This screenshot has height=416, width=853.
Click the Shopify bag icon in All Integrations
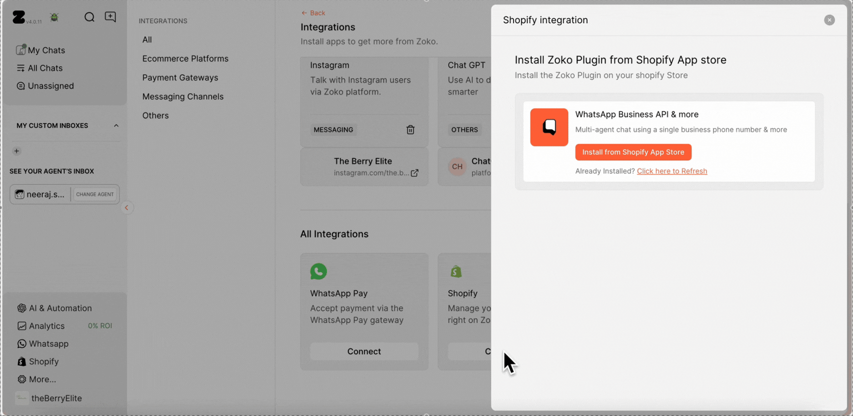(456, 271)
